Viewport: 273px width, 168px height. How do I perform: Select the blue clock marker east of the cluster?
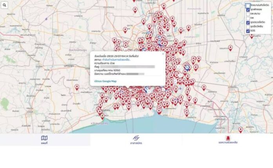tap(187, 67)
